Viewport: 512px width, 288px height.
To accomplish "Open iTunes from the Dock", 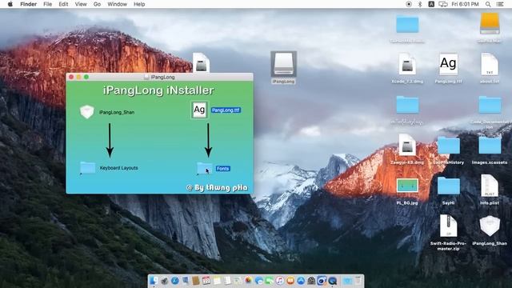I will click(x=280, y=281).
